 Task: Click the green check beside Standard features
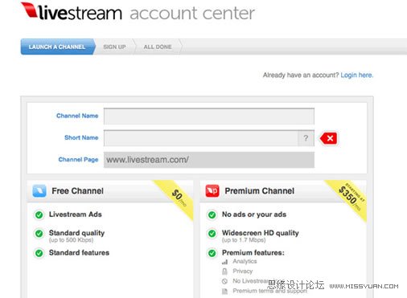pyautogui.click(x=39, y=253)
